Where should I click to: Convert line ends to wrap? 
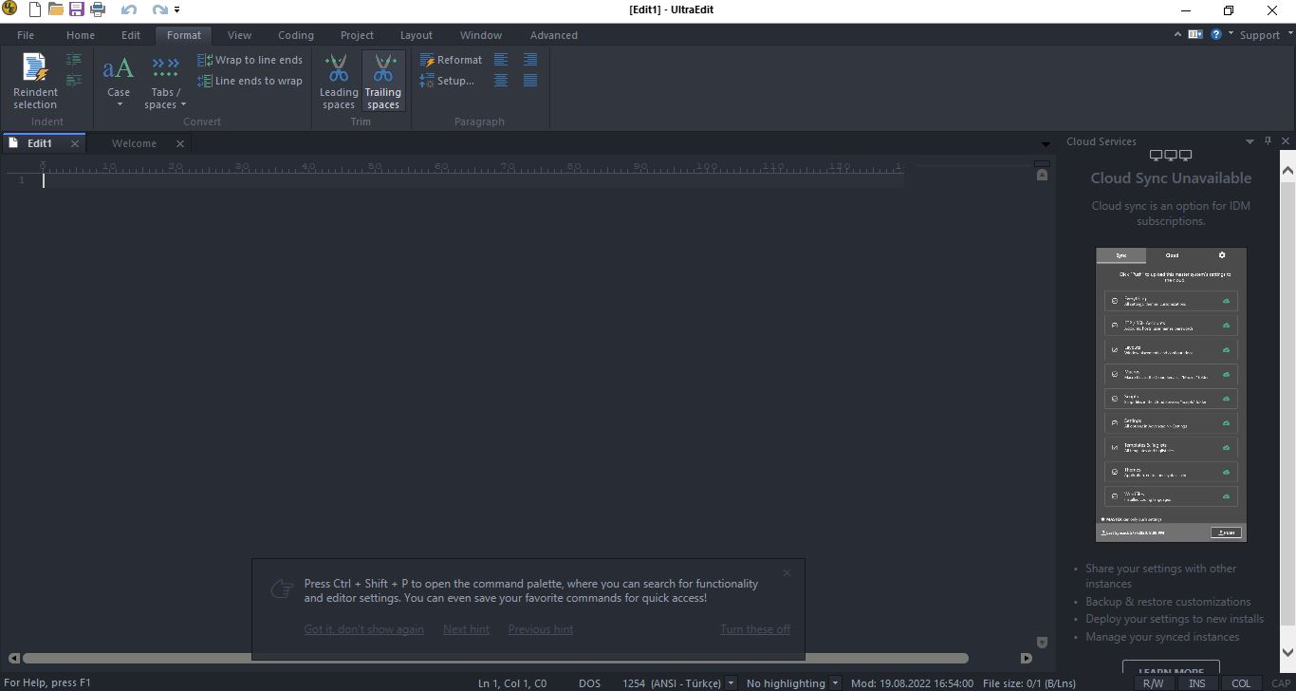pos(250,81)
